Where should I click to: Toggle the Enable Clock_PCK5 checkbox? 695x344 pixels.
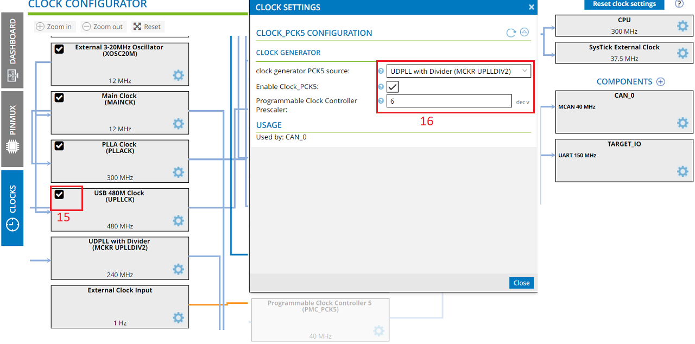(393, 87)
